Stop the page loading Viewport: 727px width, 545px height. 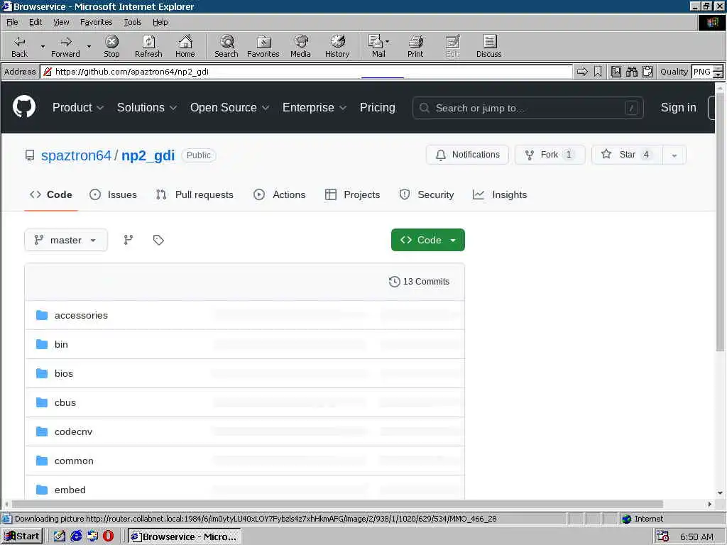(111, 46)
